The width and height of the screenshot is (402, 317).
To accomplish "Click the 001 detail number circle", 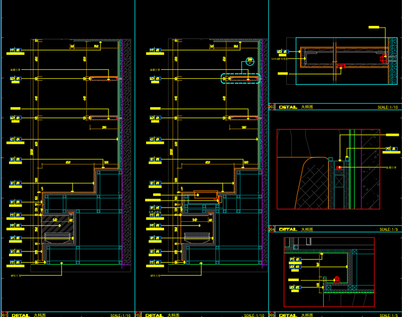I will (x=4, y=315).
